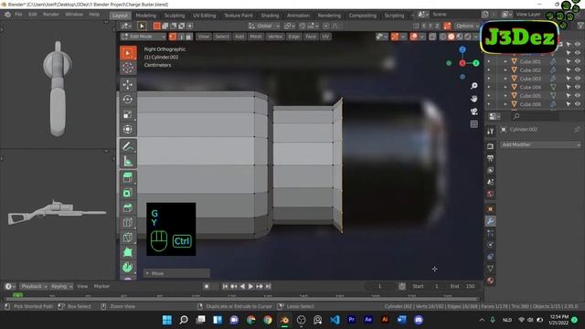Open the Render properties tab
This screenshot has width=585, height=329.
click(x=490, y=146)
